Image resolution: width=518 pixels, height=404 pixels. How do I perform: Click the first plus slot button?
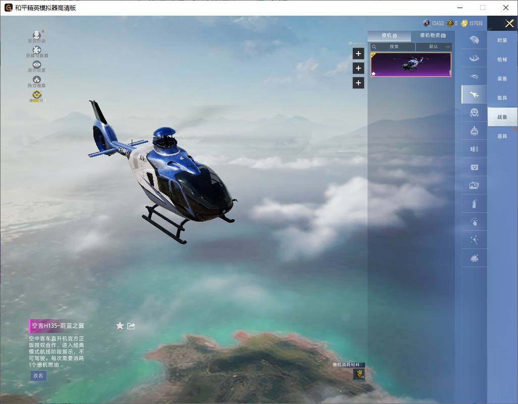358,54
